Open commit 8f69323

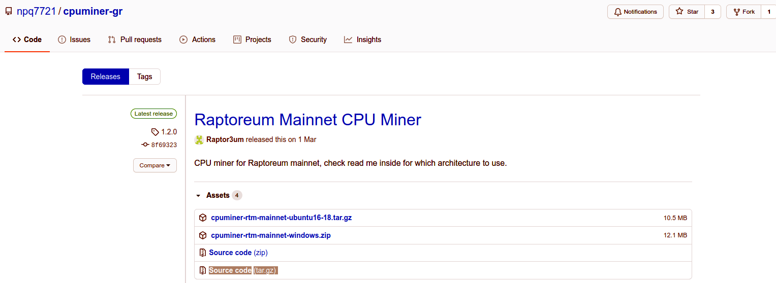164,145
